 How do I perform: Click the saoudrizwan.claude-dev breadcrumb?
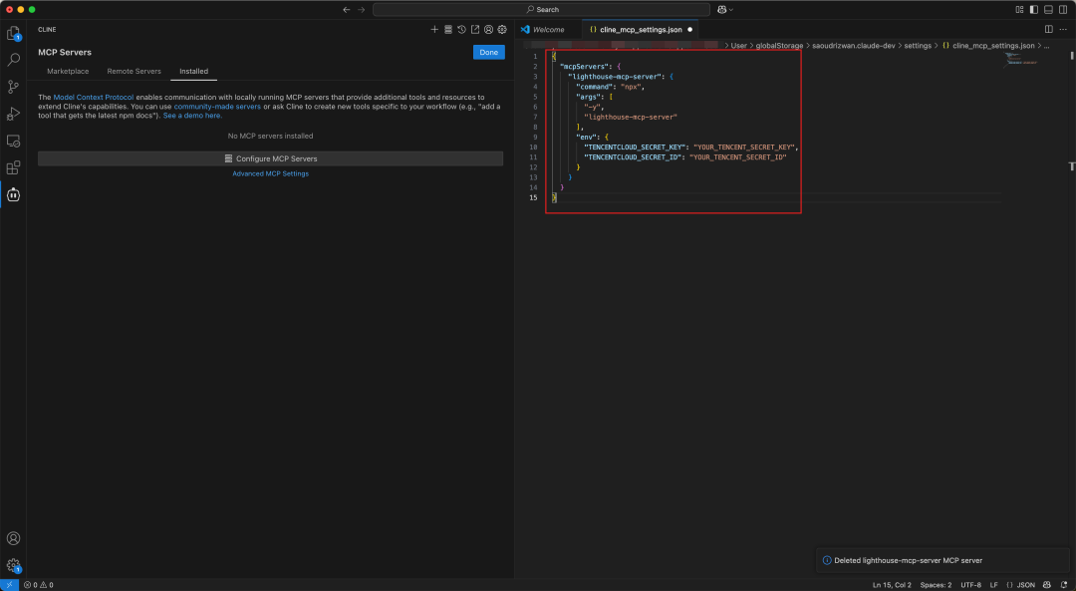click(853, 46)
